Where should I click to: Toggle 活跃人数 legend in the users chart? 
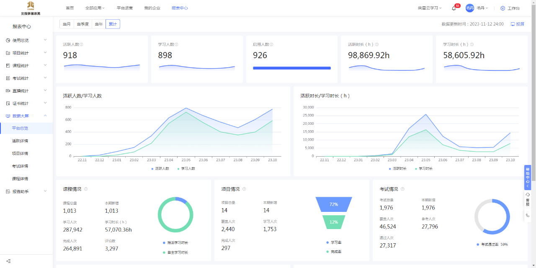160,168
